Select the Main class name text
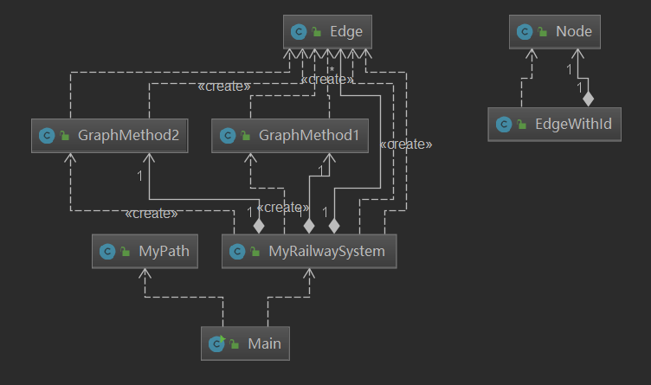The image size is (651, 385). [264, 343]
